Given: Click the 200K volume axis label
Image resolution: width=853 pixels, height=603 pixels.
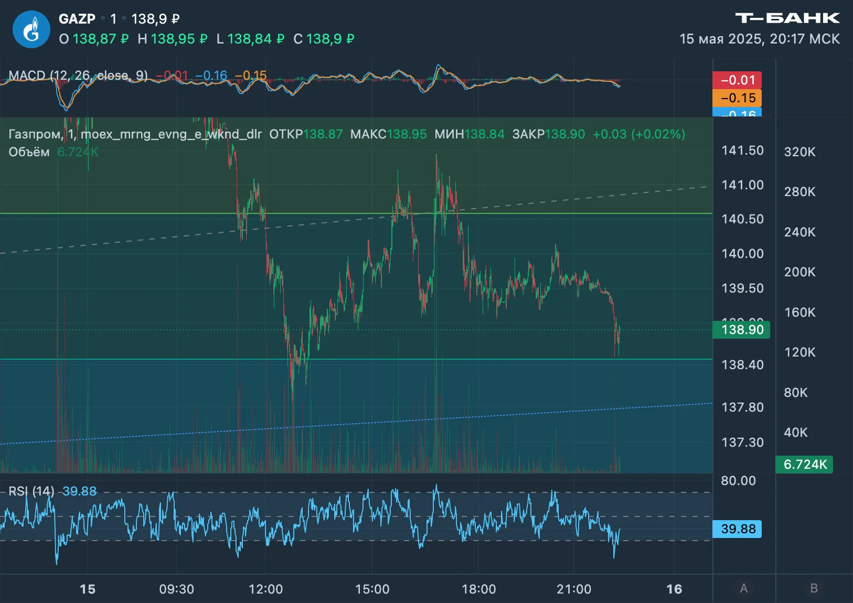Looking at the screenshot, I should (799, 272).
